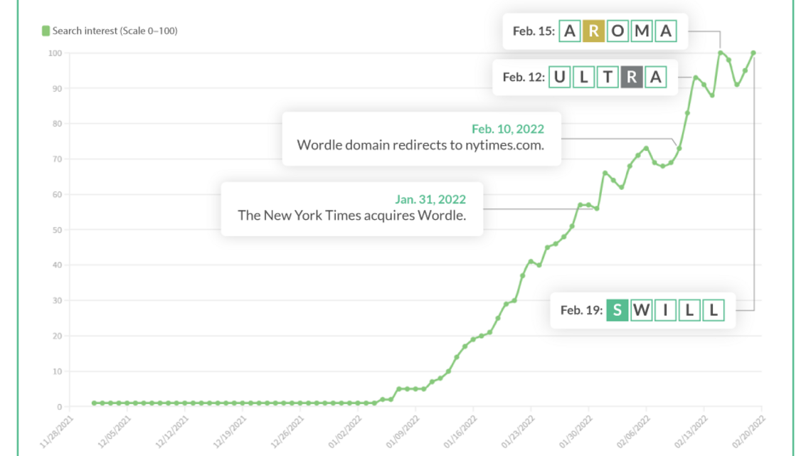Click the 01/16/2022 x-axis date label

460,432
